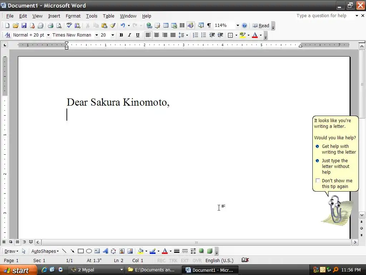Click the Line Style icon in Drawing toolbar
The width and height of the screenshot is (366, 275).
click(177, 251)
